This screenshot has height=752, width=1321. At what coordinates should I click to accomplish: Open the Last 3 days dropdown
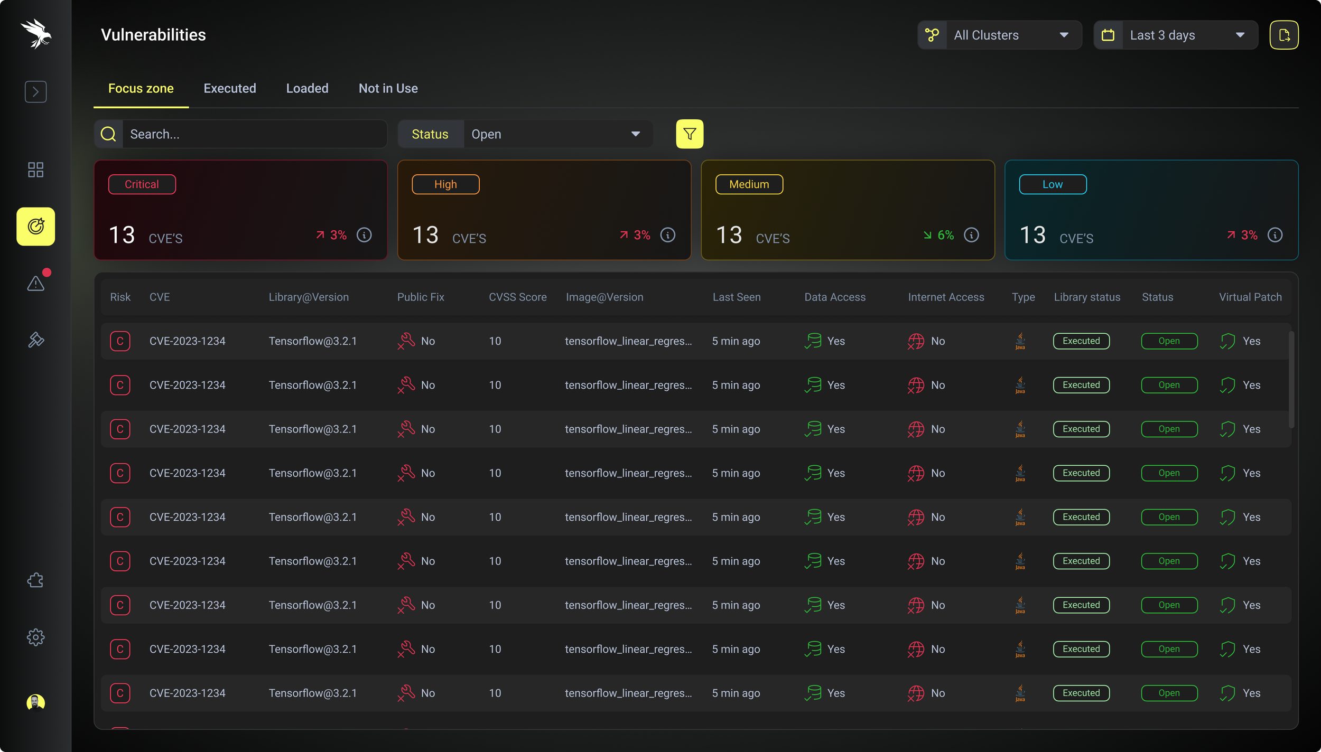pyautogui.click(x=1176, y=35)
